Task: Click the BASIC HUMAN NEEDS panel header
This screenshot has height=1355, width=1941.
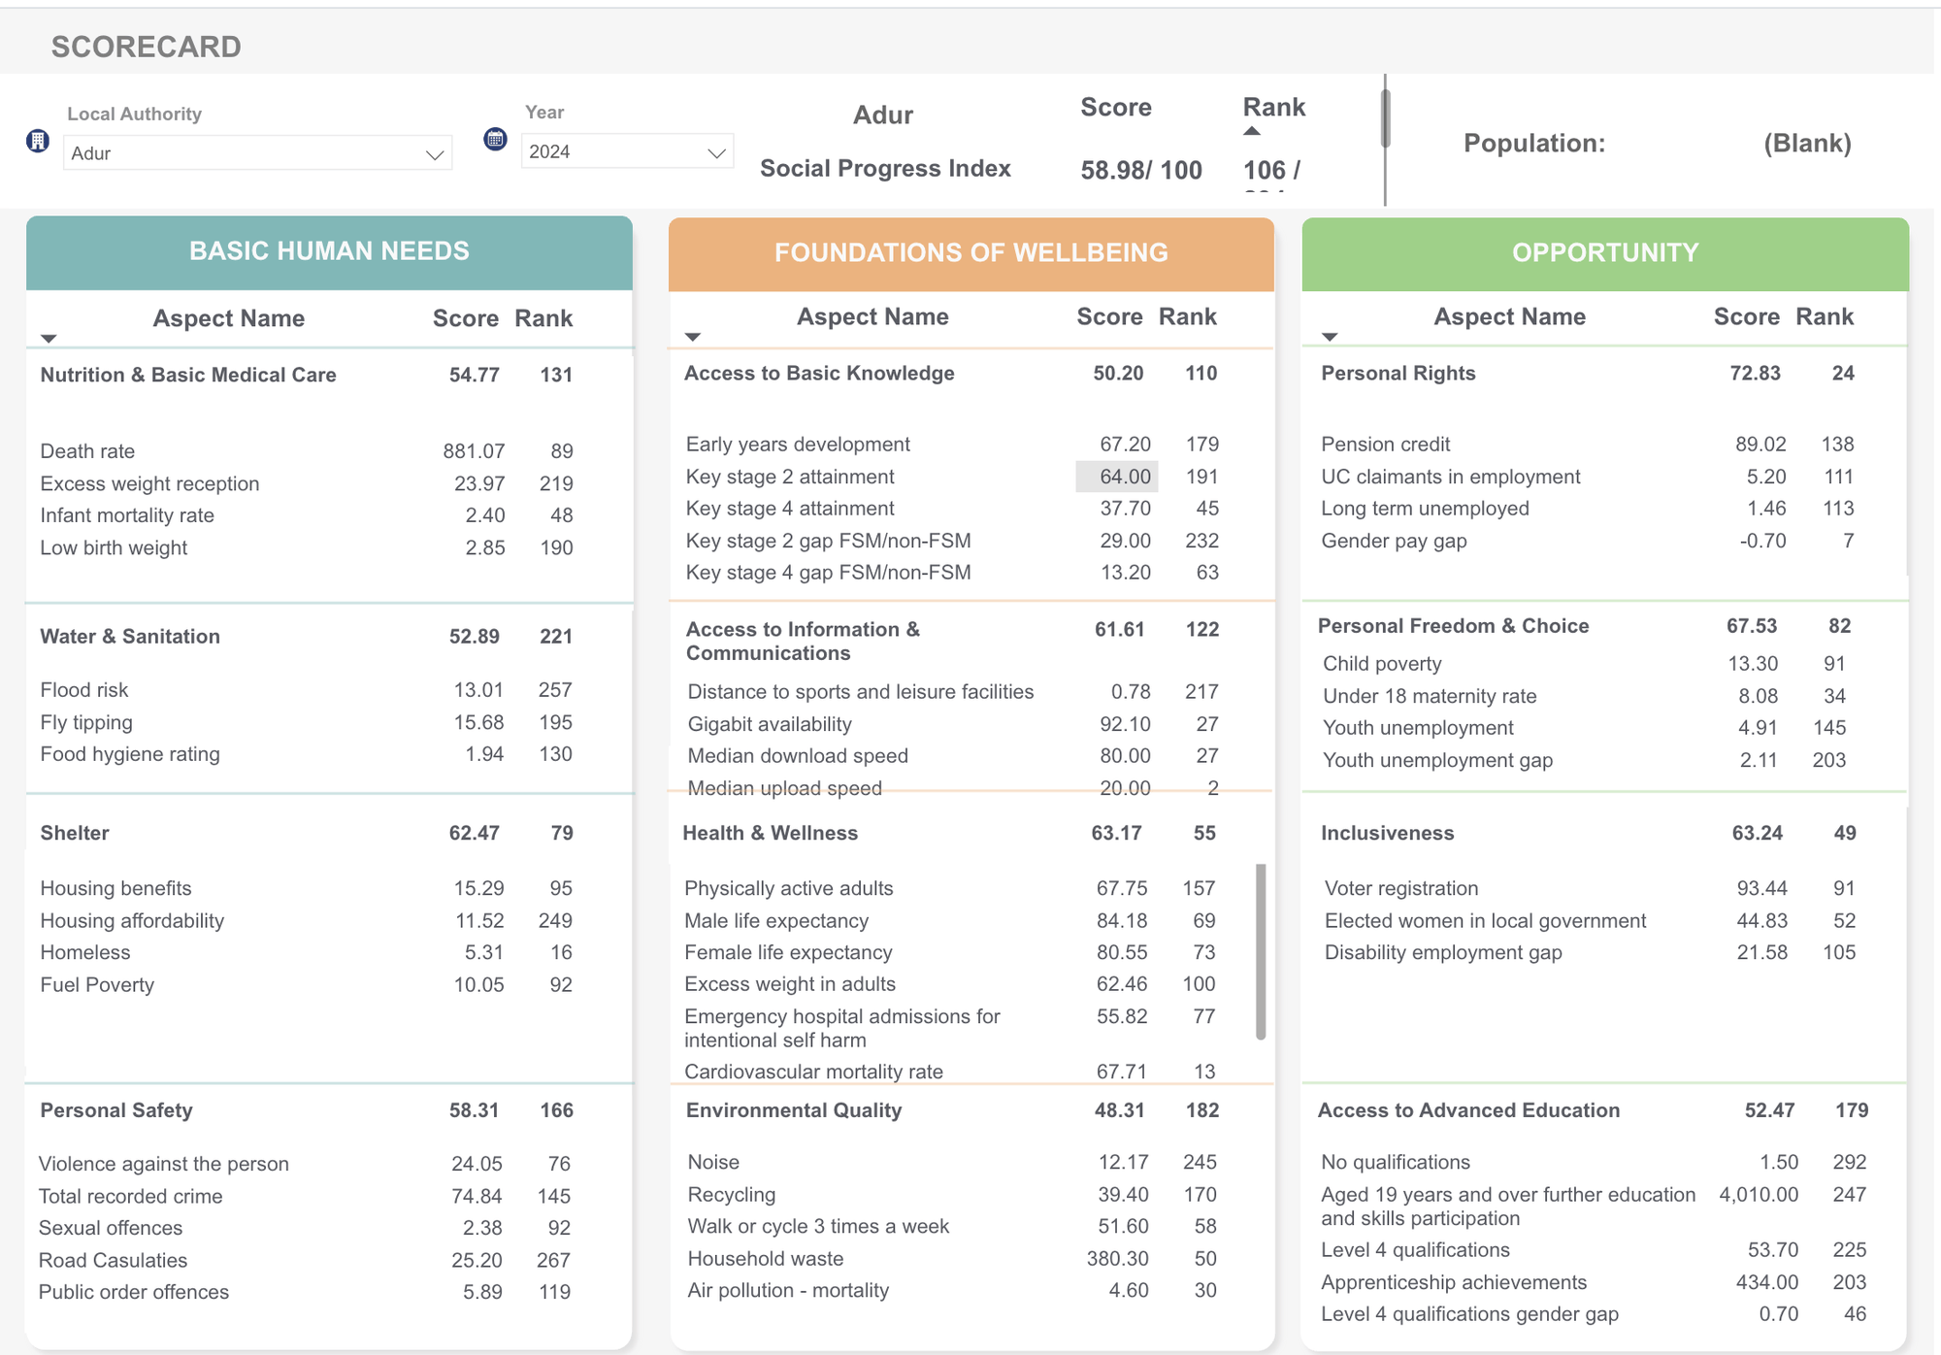Action: click(328, 250)
